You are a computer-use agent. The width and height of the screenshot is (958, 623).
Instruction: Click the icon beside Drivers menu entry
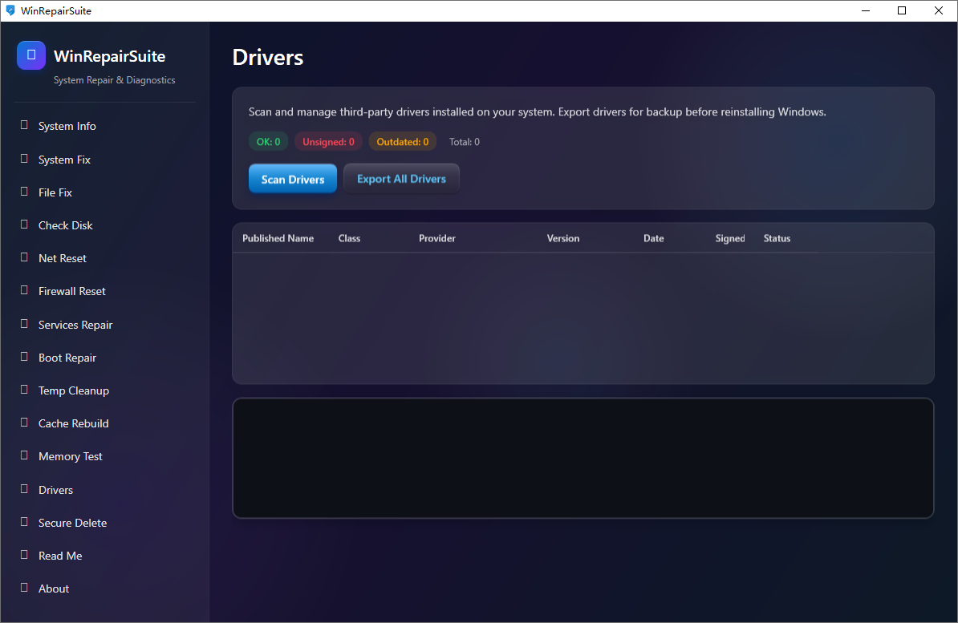click(24, 489)
